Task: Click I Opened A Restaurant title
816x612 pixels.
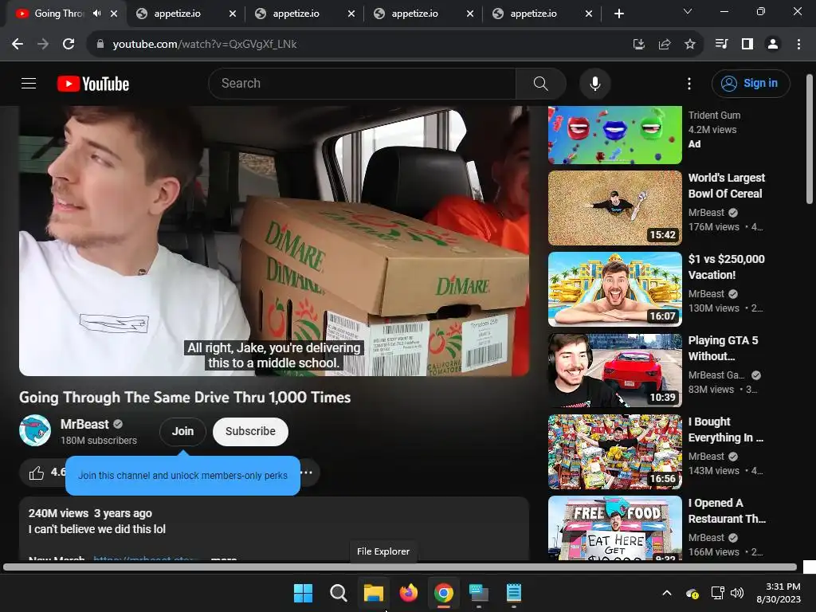Action: pyautogui.click(x=727, y=511)
